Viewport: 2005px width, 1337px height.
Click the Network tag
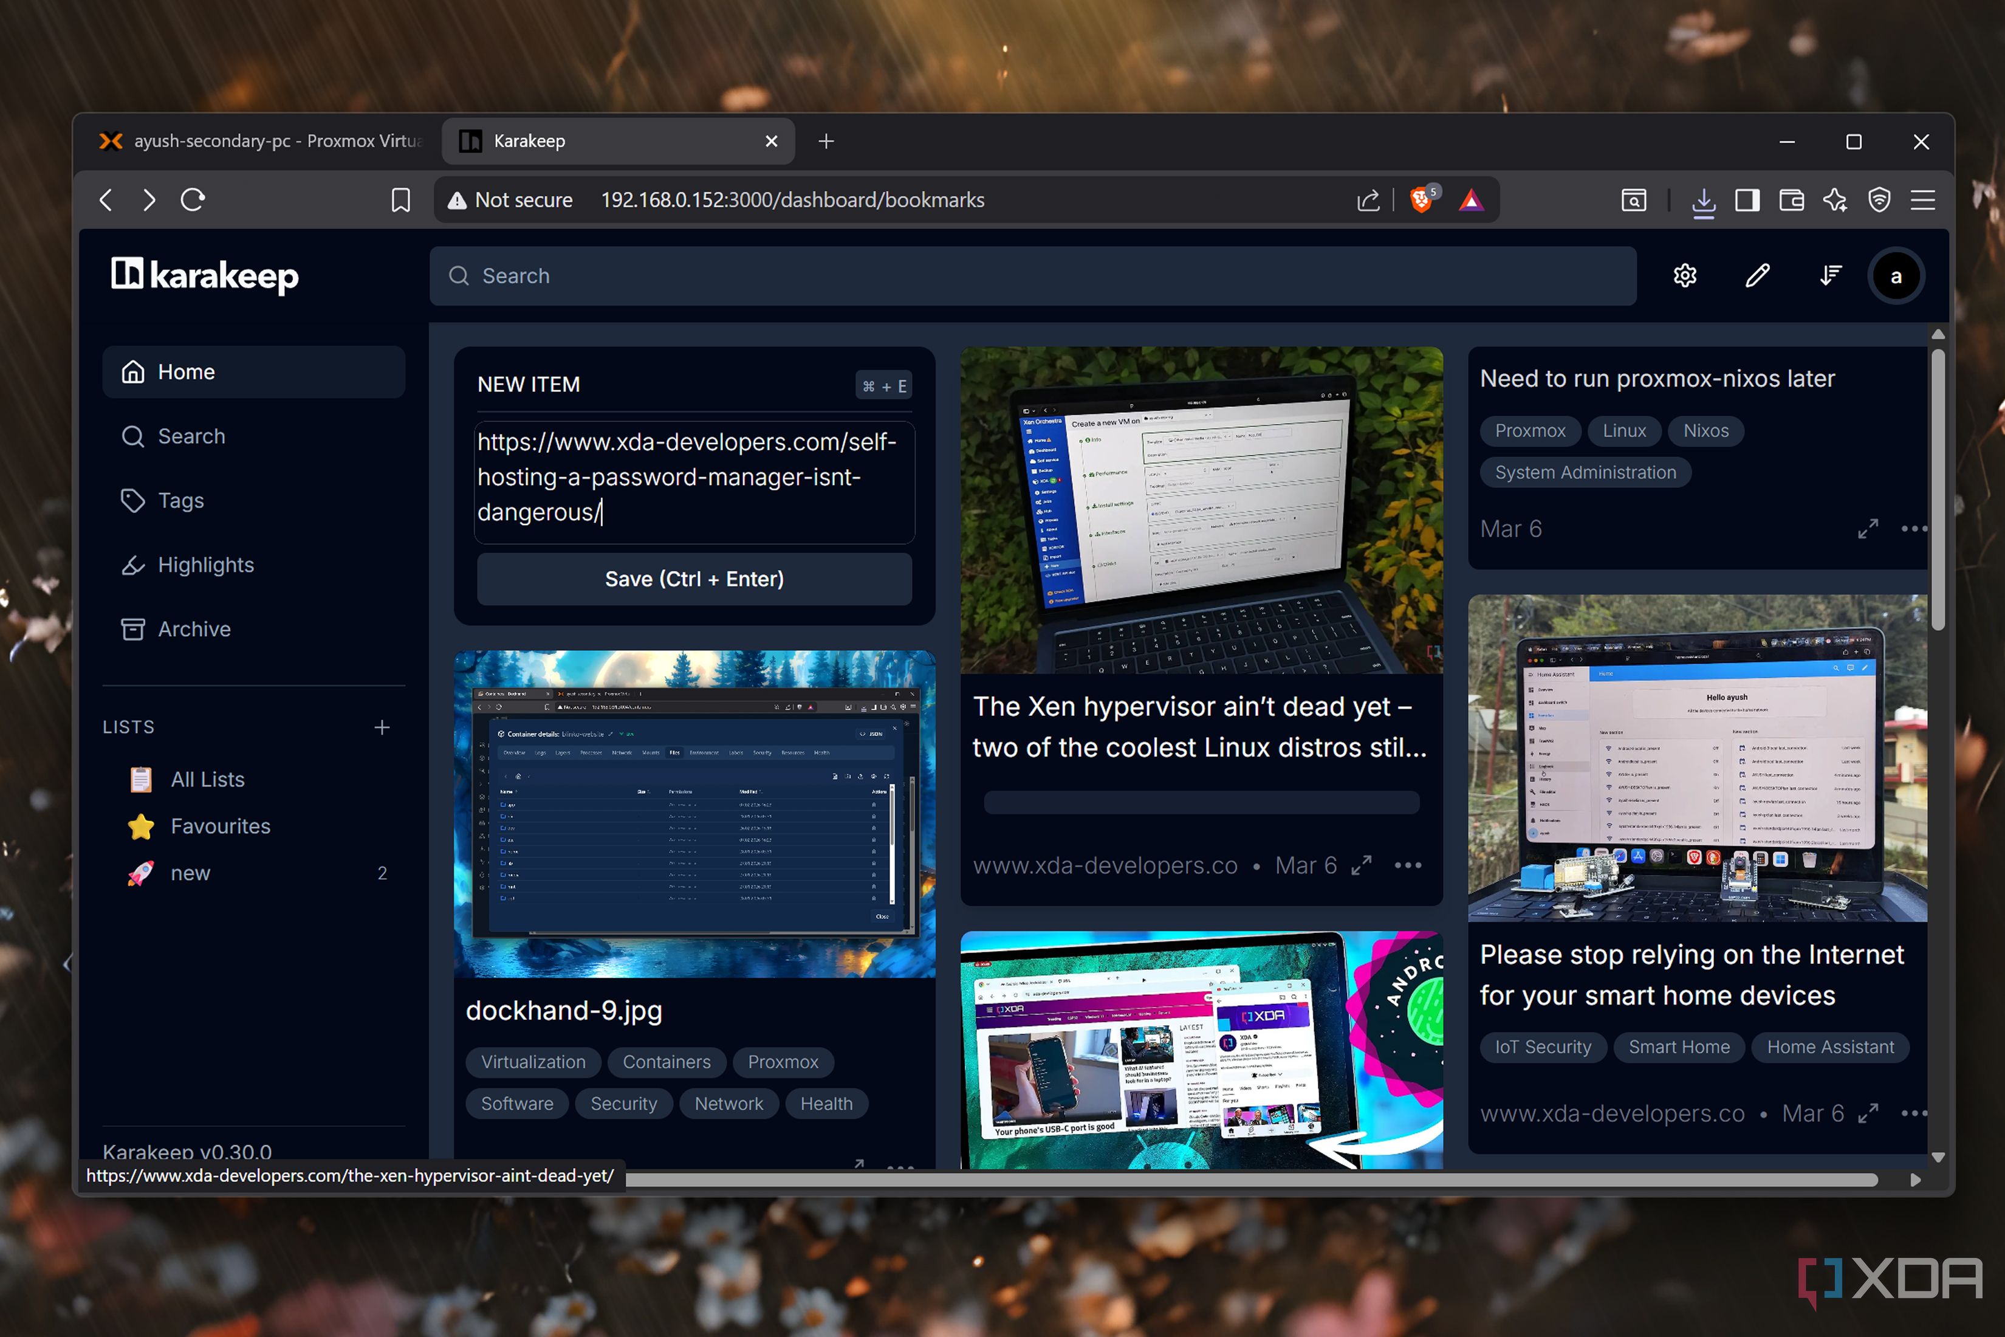(x=729, y=1104)
